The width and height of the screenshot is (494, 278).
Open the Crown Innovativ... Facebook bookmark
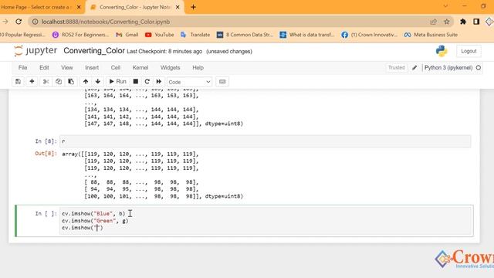369,35
